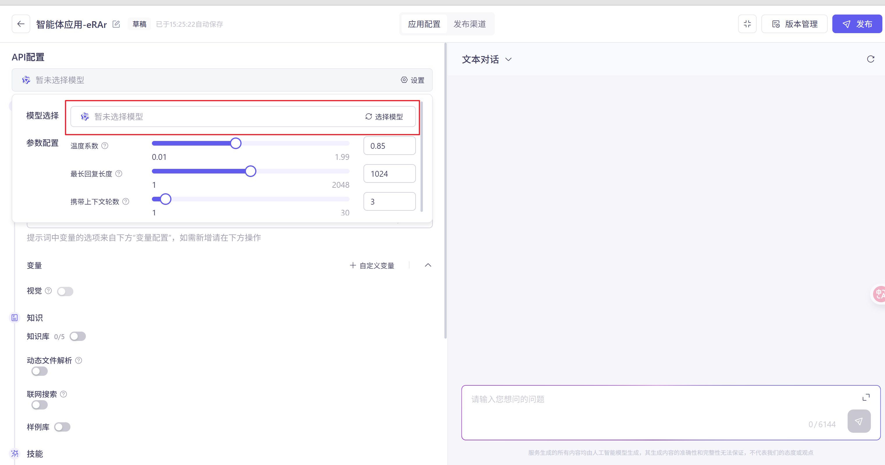Click the 最长回复长度 slider handle

coord(251,171)
